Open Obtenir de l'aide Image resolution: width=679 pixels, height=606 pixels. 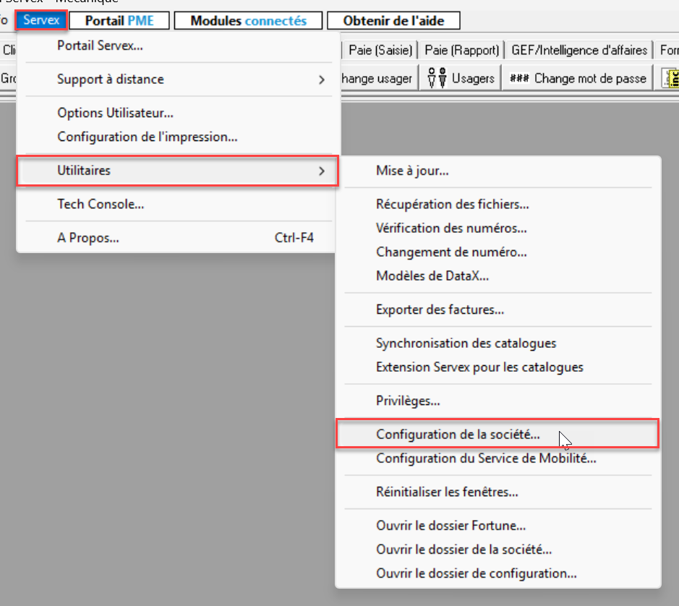(393, 21)
